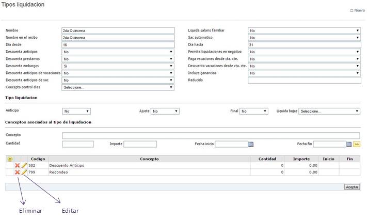Screen dimensions: 368x219
Task: Open the Anticipo dropdown under Tipo liquidacion
Action: [76, 111]
